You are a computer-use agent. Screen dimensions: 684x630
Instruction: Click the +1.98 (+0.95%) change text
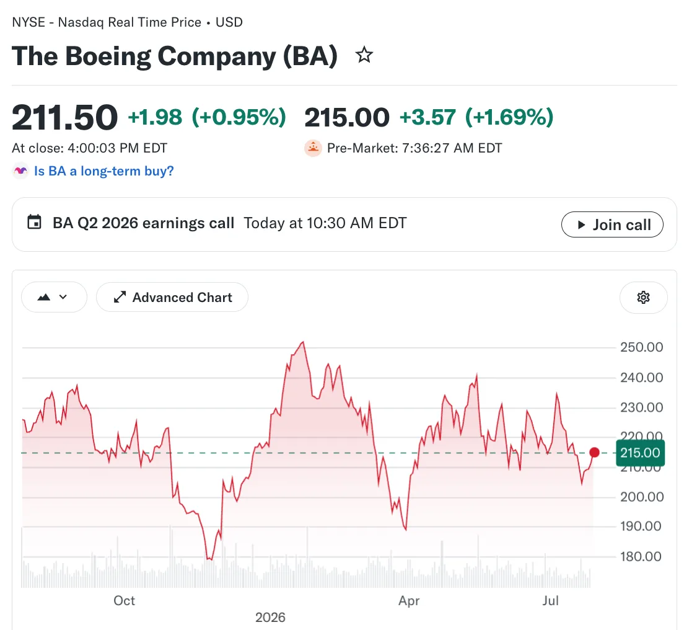click(207, 117)
